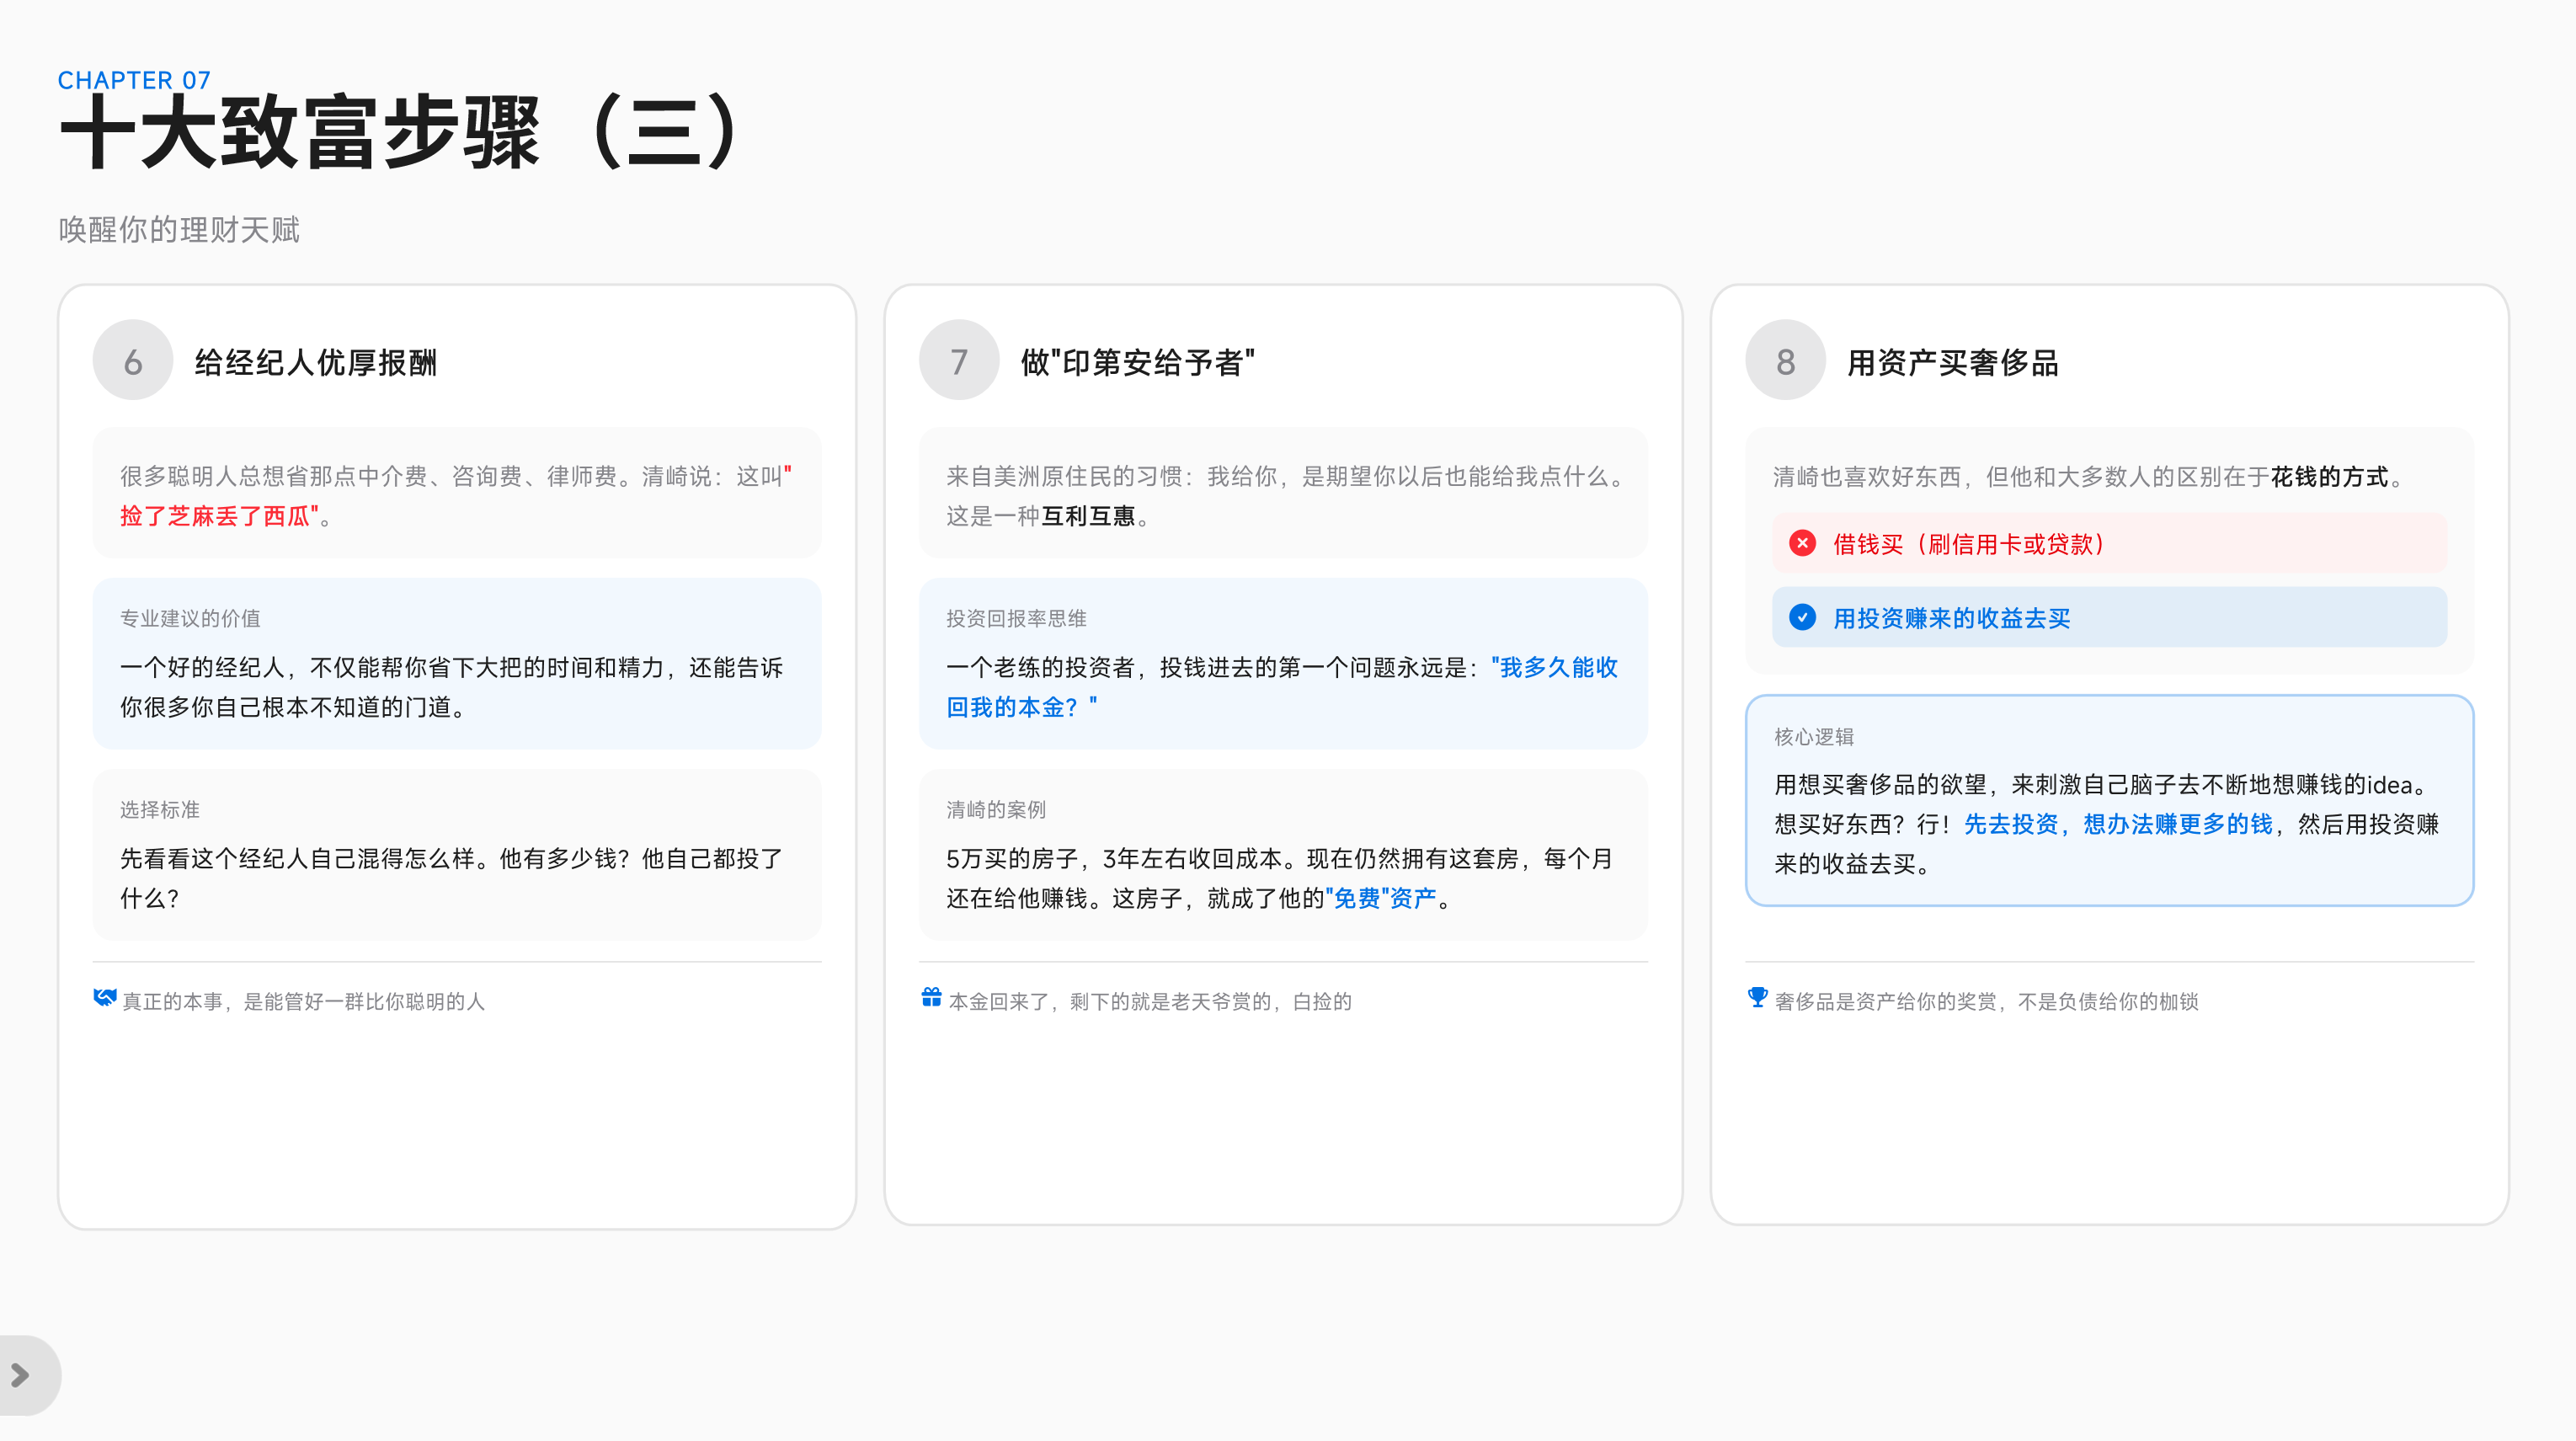Click the CHAPTER 07 label

[x=134, y=80]
